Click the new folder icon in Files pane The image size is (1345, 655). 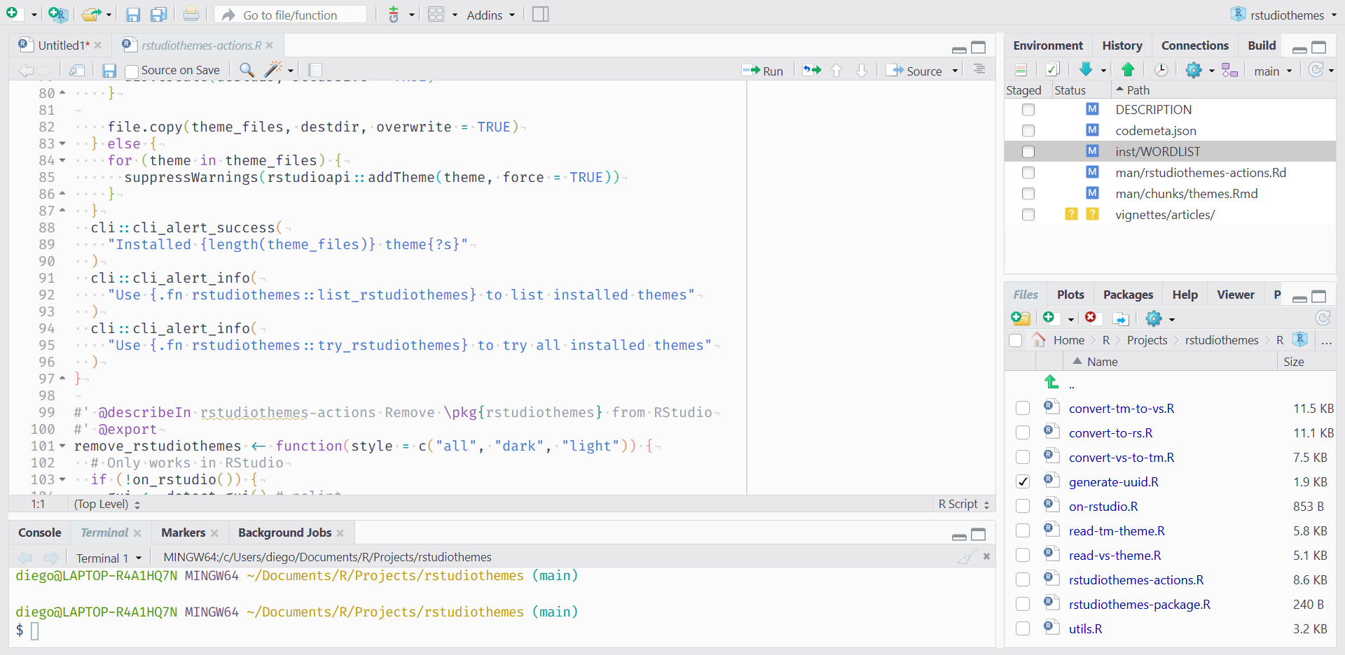point(1021,318)
